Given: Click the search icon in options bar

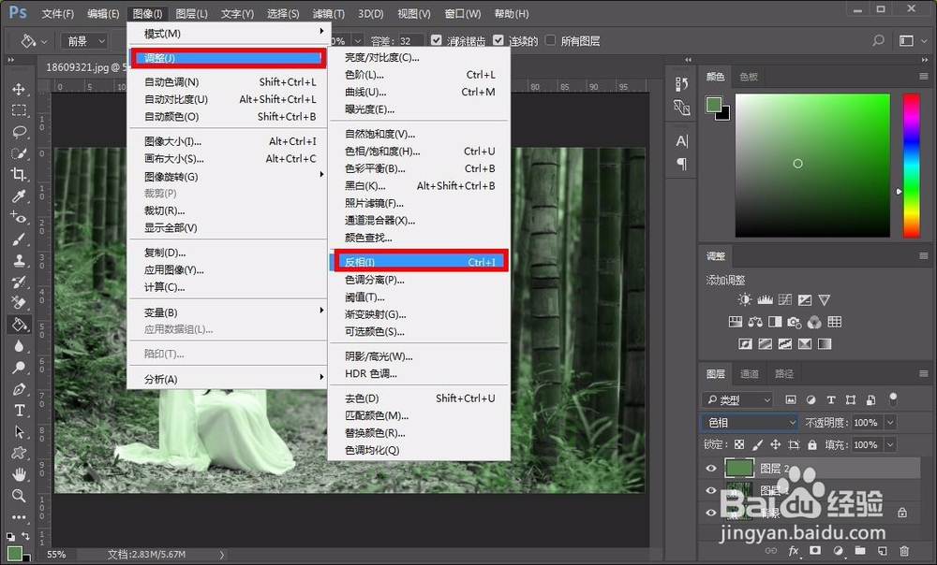Looking at the screenshot, I should 878,40.
